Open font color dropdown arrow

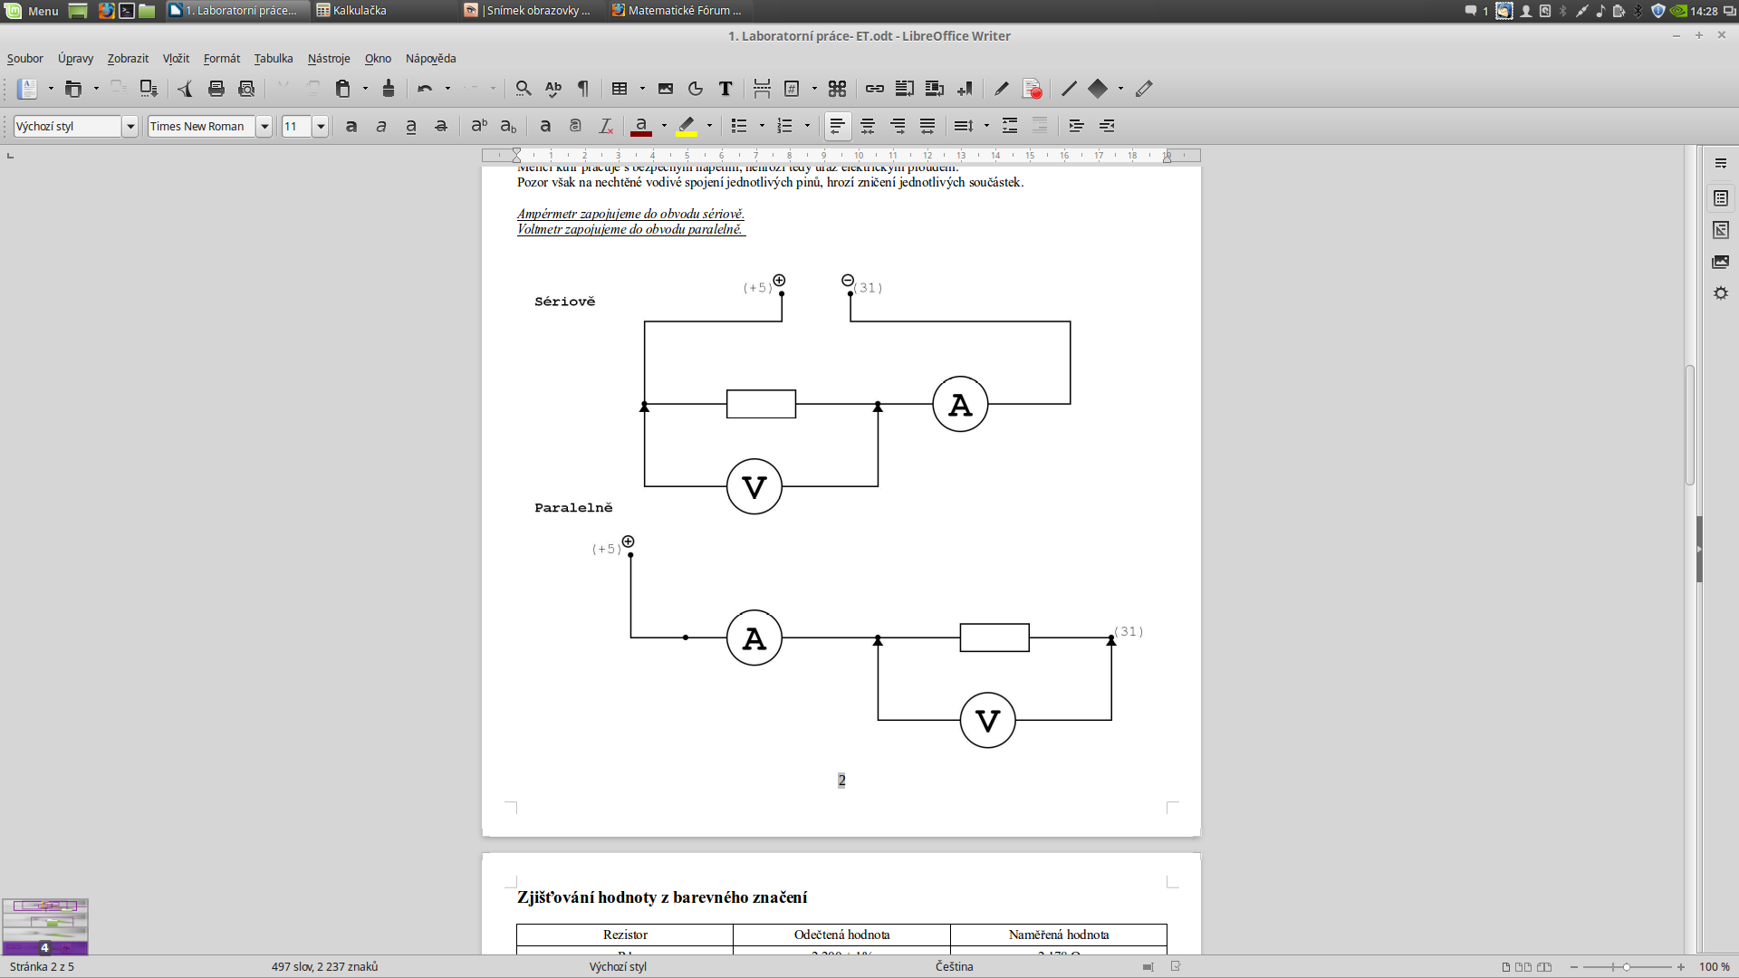click(664, 126)
